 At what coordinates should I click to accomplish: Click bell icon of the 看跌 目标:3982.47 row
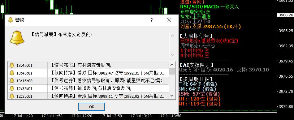pyautogui.click(x=12, y=73)
